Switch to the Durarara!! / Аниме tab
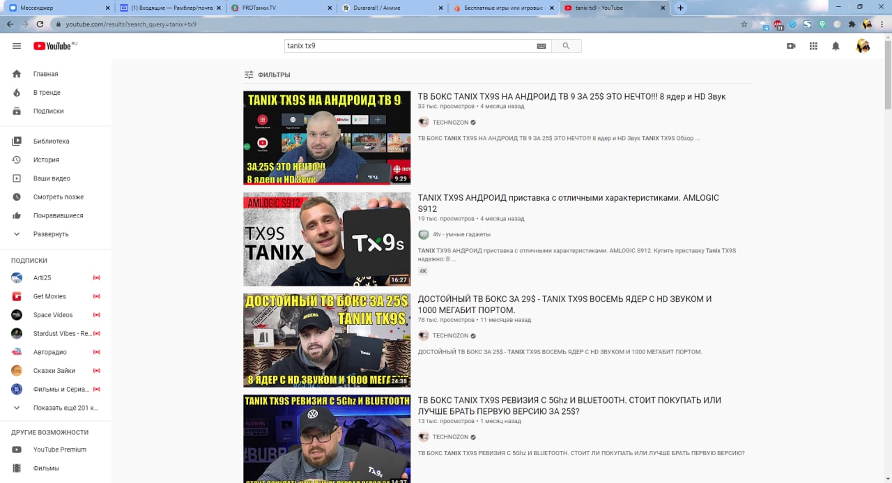892x483 pixels. [394, 8]
